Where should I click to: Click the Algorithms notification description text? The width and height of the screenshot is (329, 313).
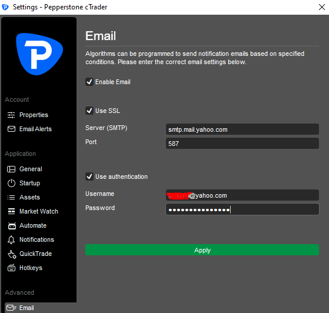(x=195, y=58)
